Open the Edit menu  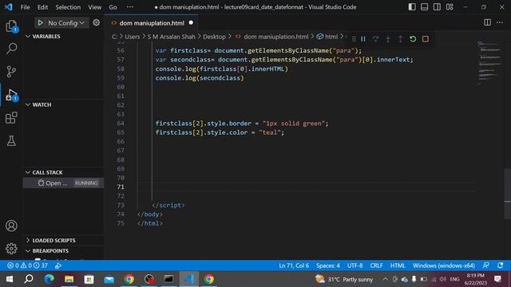tap(42, 7)
